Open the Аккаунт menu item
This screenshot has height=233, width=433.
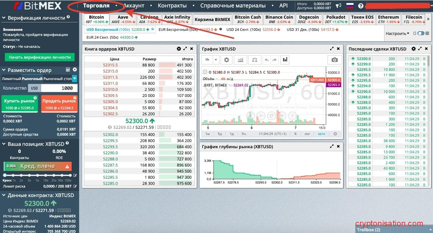(133, 6)
